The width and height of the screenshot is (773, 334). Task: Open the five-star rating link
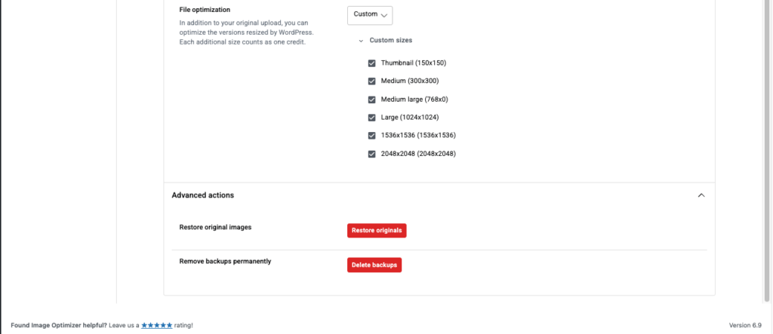(156, 325)
